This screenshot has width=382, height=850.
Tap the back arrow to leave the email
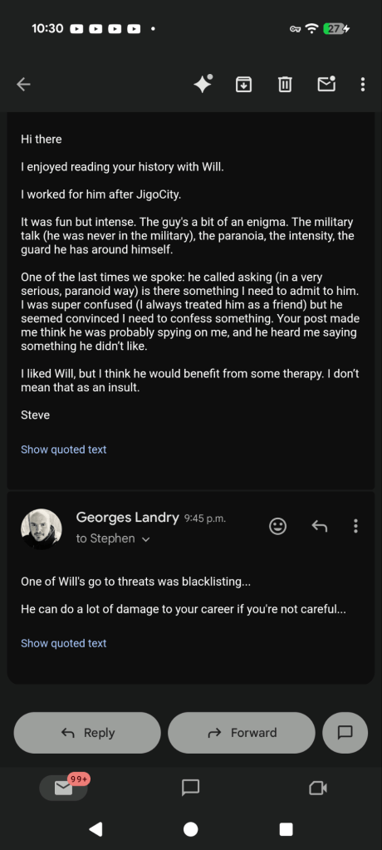coord(23,84)
